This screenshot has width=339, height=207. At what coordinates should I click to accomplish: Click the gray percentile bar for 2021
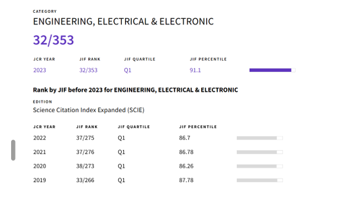pyautogui.click(x=260, y=152)
